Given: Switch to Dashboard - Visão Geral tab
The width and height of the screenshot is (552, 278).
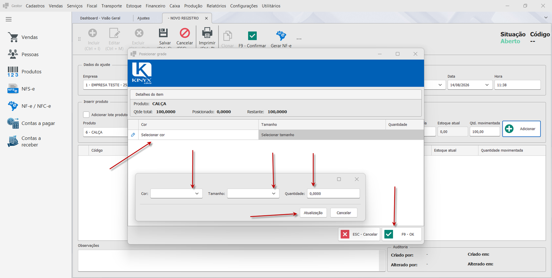Looking at the screenshot, I should pos(100,18).
